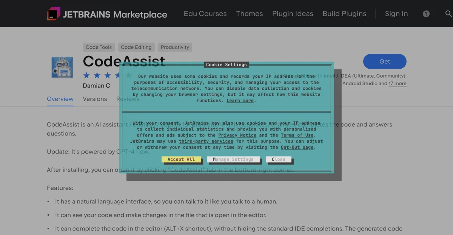Select the Productivity tag
Viewport: 453px width, 235px height.
[x=175, y=47]
